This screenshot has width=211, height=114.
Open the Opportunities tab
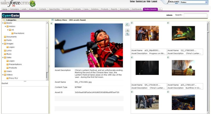point(54,9)
